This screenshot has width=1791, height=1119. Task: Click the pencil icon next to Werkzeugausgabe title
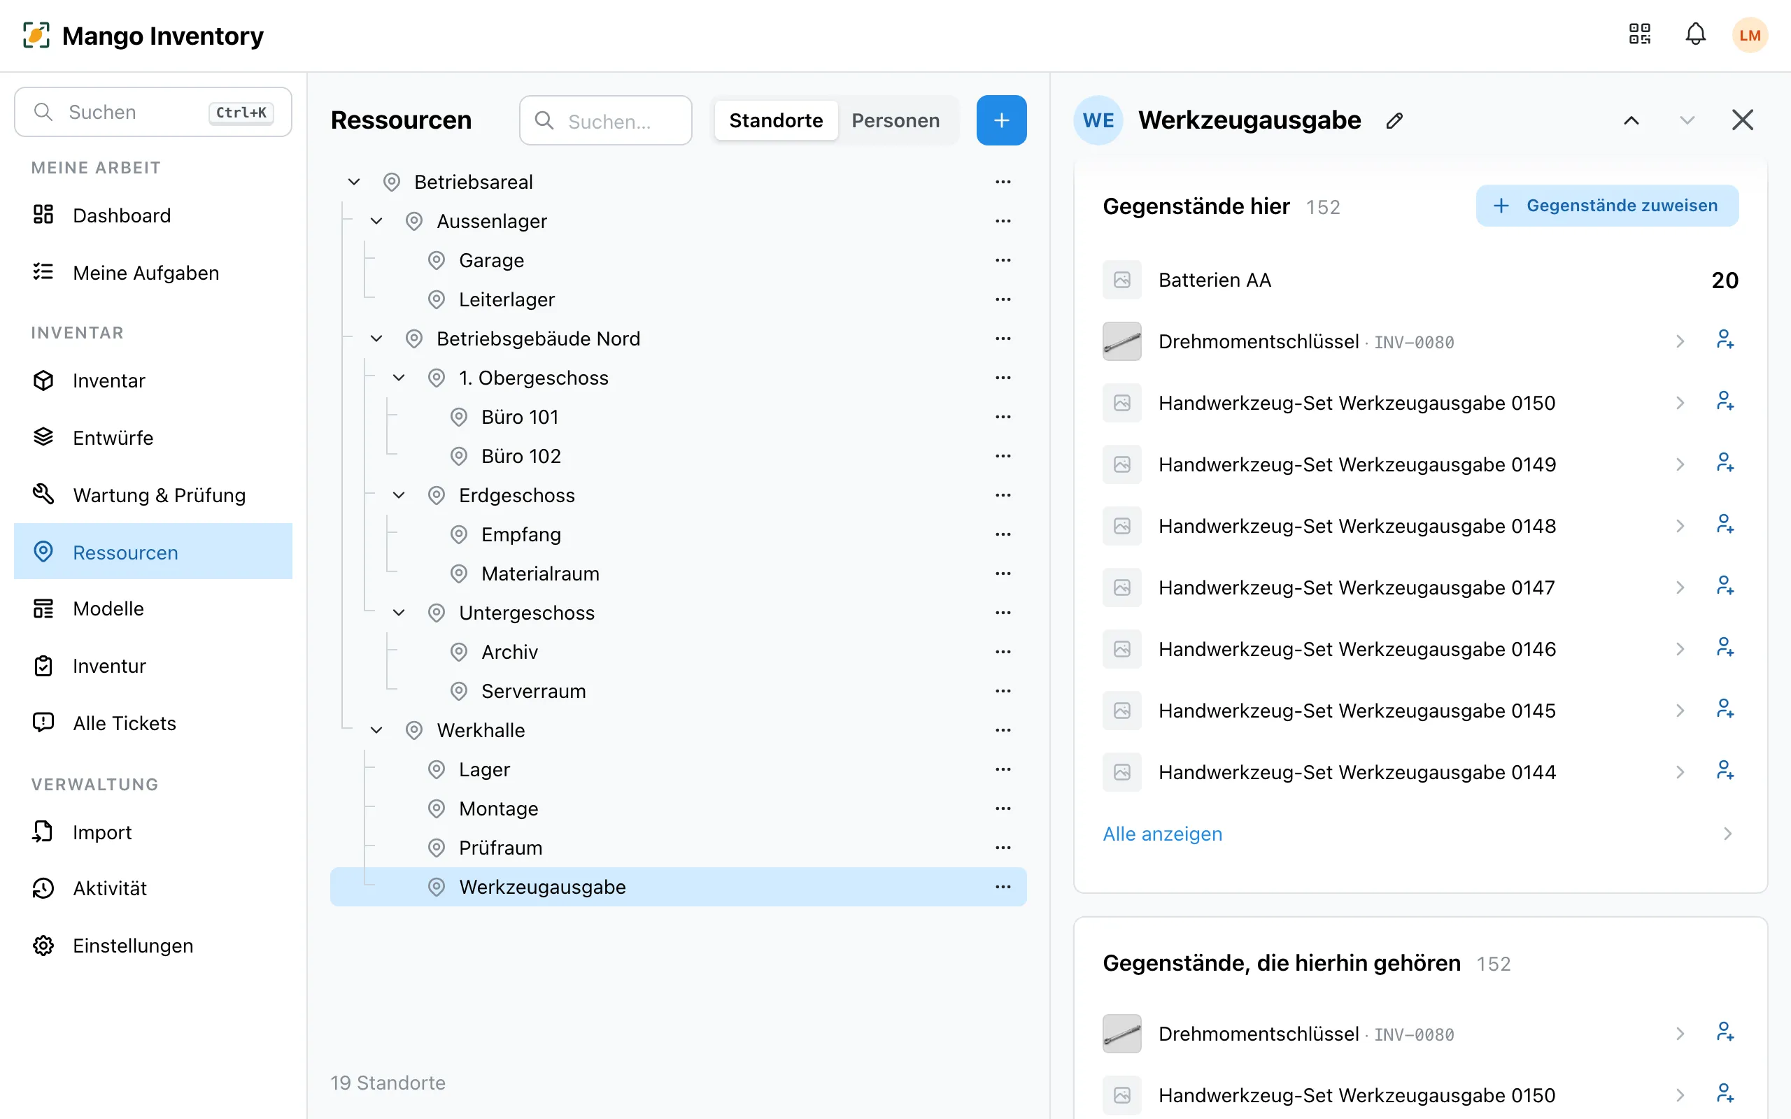point(1394,120)
